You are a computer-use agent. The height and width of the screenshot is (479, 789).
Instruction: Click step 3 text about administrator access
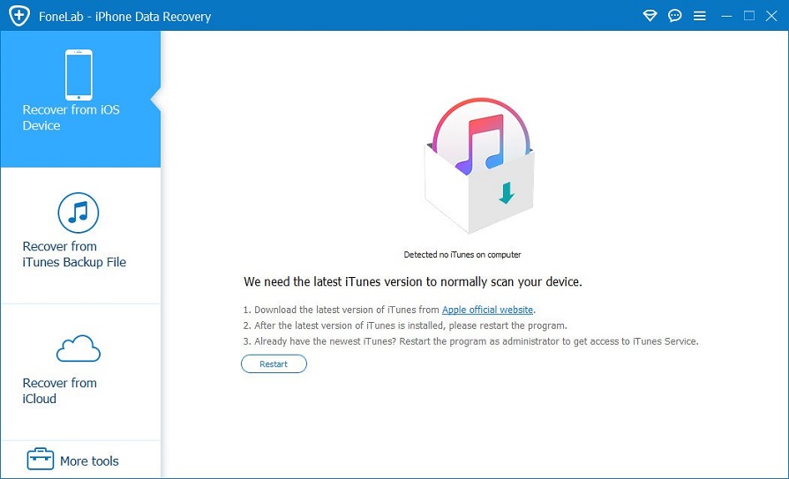click(x=470, y=341)
